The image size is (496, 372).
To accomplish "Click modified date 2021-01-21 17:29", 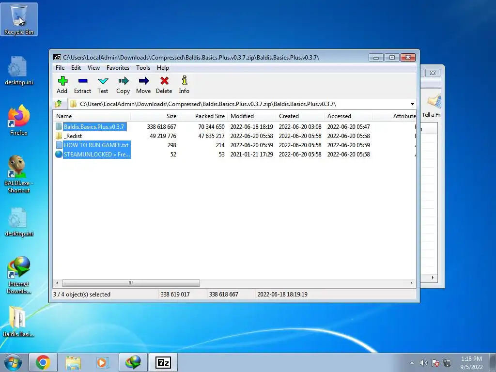I will coord(251,154).
